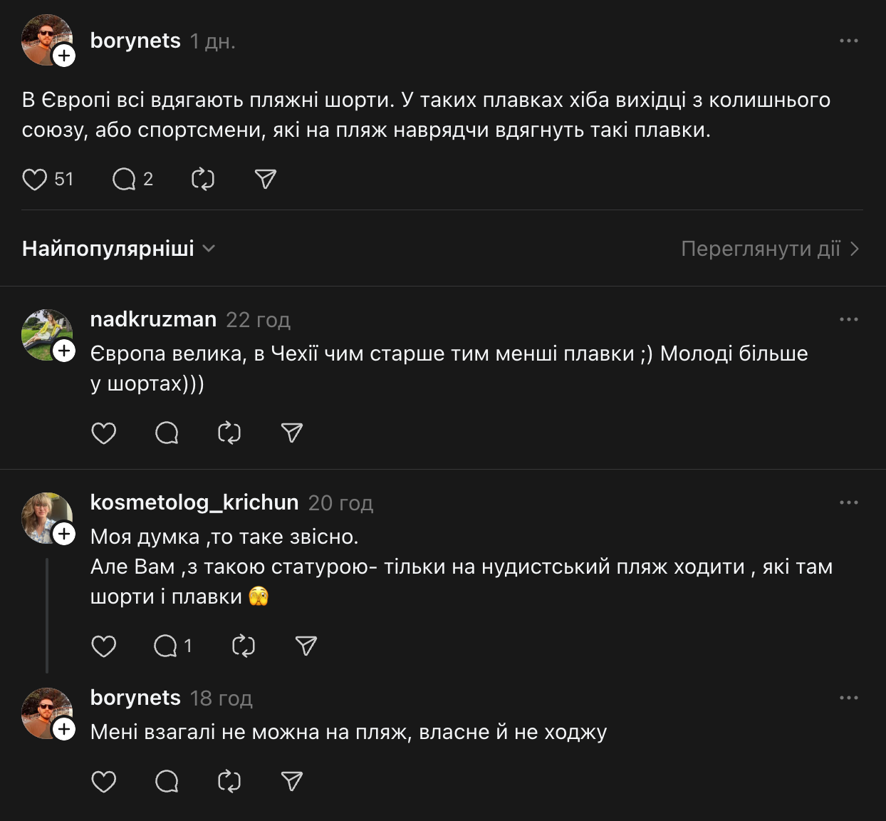Screen dimensions: 886x821
Task: Open Переглянути дії activity link
Action: pyautogui.click(x=770, y=249)
